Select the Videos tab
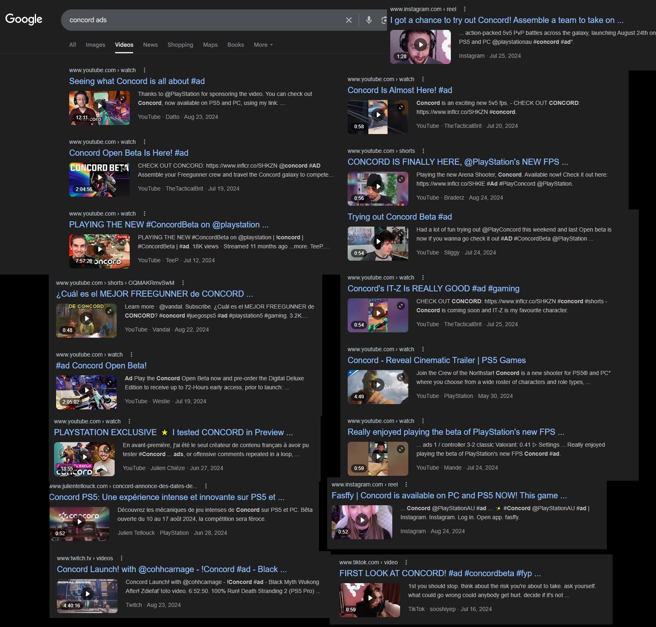Screen dimensions: 656x627 (x=124, y=45)
